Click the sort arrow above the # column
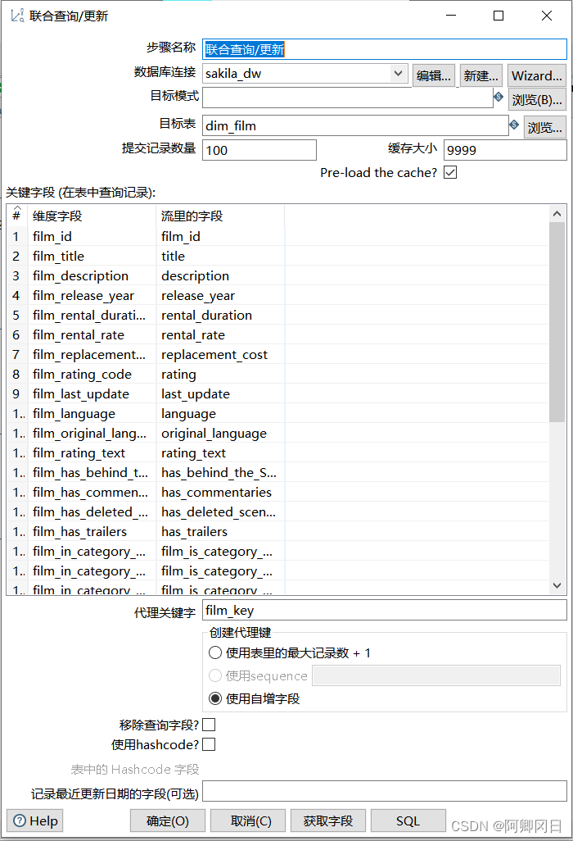 click(16, 208)
